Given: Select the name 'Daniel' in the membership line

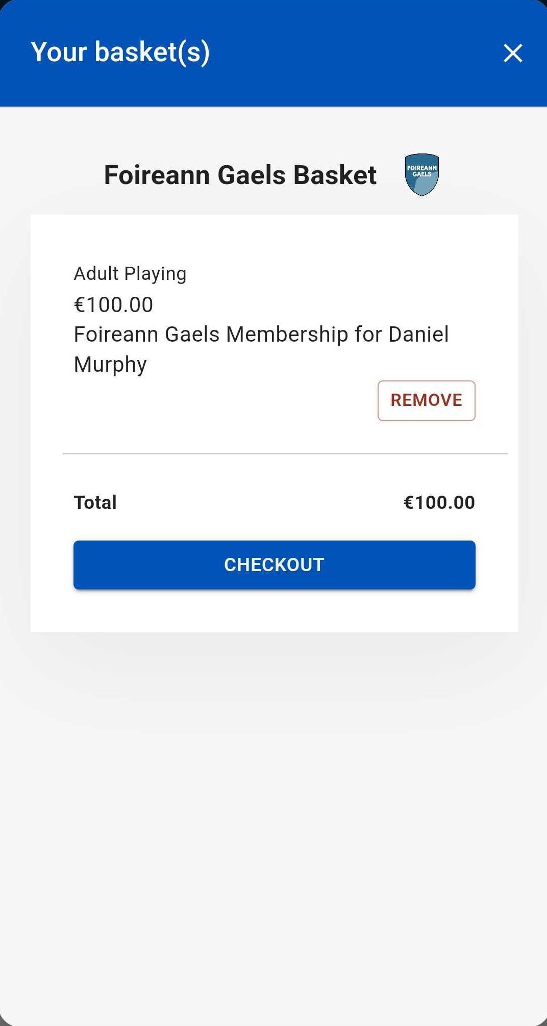Looking at the screenshot, I should (x=418, y=335).
